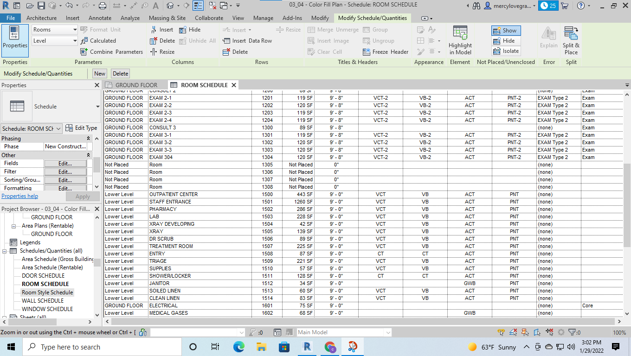Open the Main Model dropdown
The image size is (631, 356).
click(343, 332)
